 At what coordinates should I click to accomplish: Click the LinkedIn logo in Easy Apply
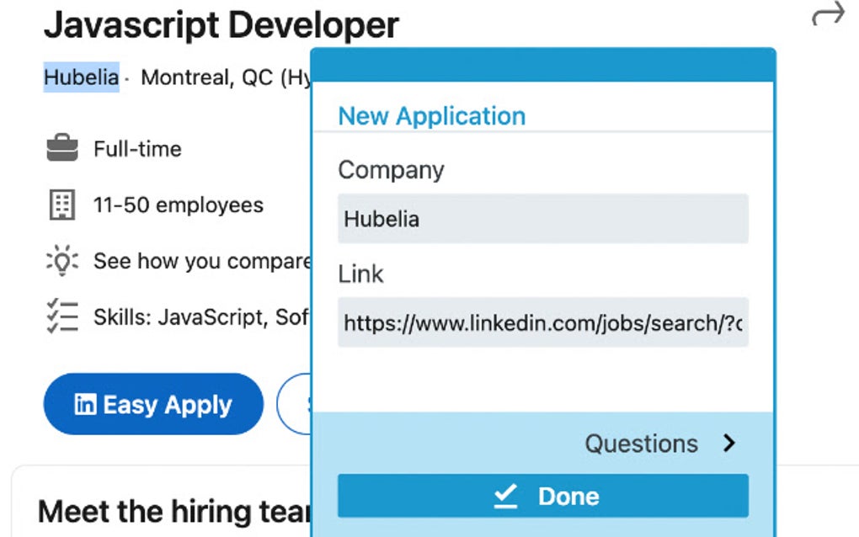[85, 405]
